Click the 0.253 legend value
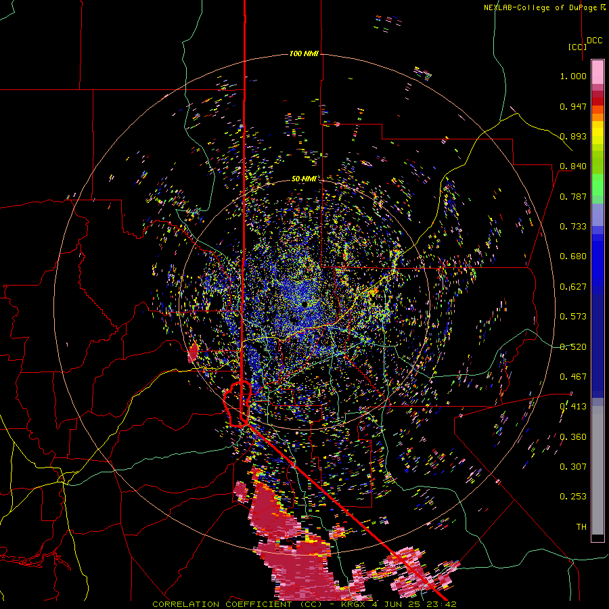The height and width of the screenshot is (609, 609). coord(573,497)
